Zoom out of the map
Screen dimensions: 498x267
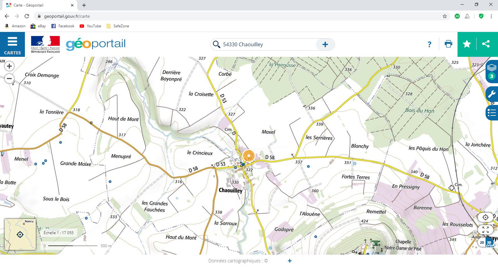tap(9, 78)
